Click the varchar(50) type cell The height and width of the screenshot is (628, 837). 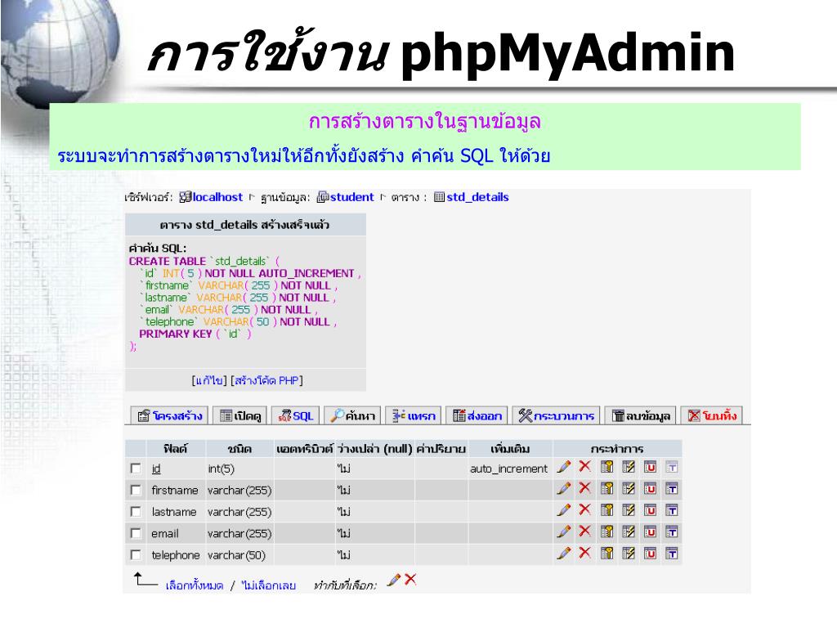pos(236,555)
